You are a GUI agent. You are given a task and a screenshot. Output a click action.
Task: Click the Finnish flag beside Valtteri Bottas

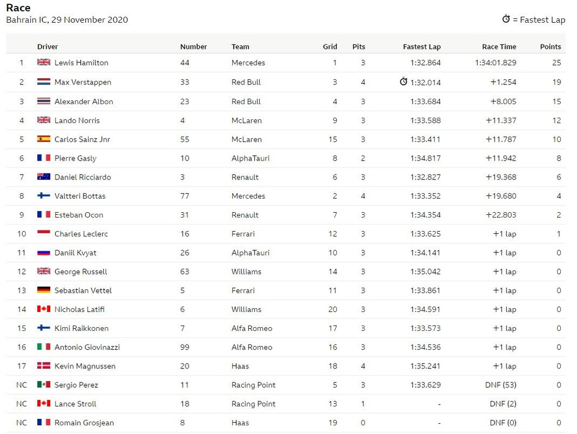pos(43,195)
